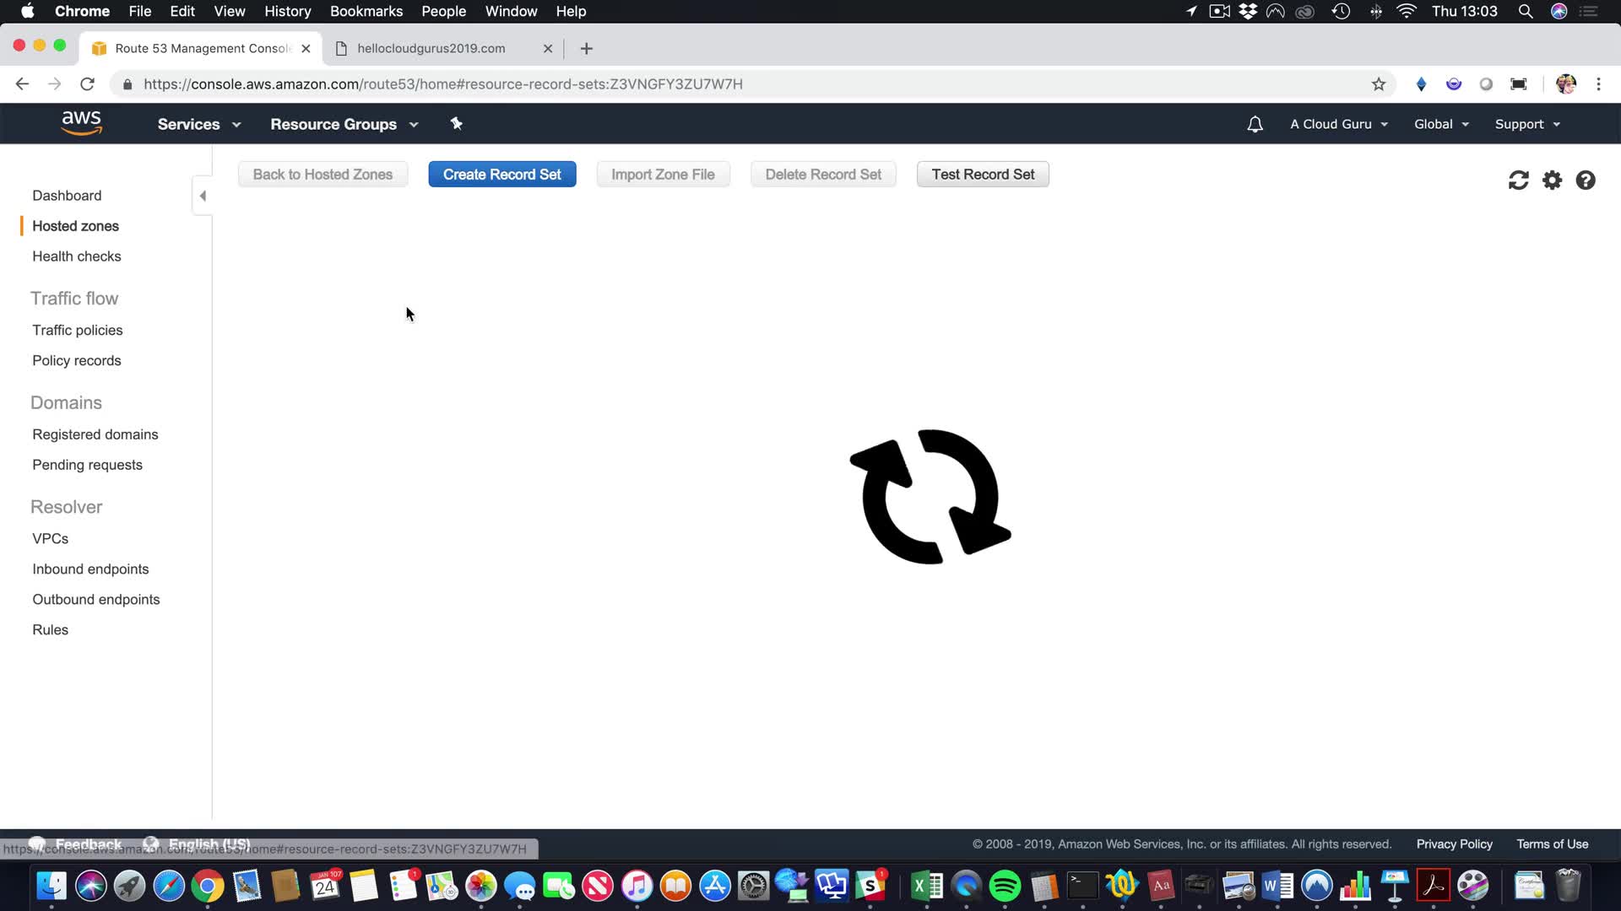The image size is (1621, 911).
Task: Click the AWS notifications bell
Action: click(x=1255, y=124)
